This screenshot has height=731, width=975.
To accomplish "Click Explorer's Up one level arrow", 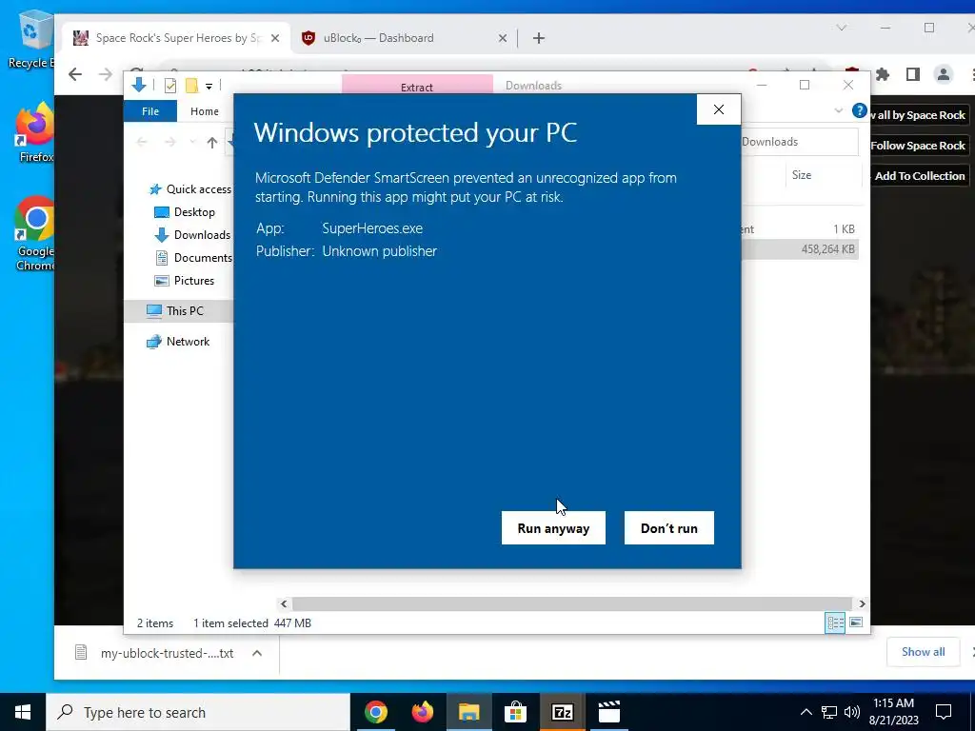I will click(x=212, y=143).
